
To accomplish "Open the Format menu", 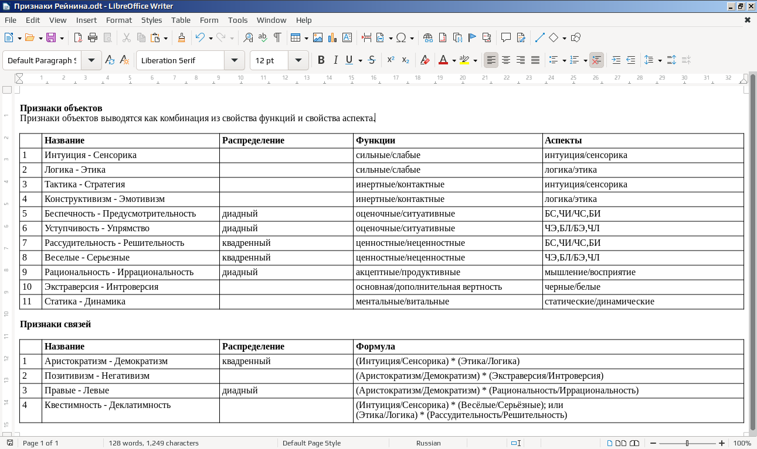I will coord(119,20).
